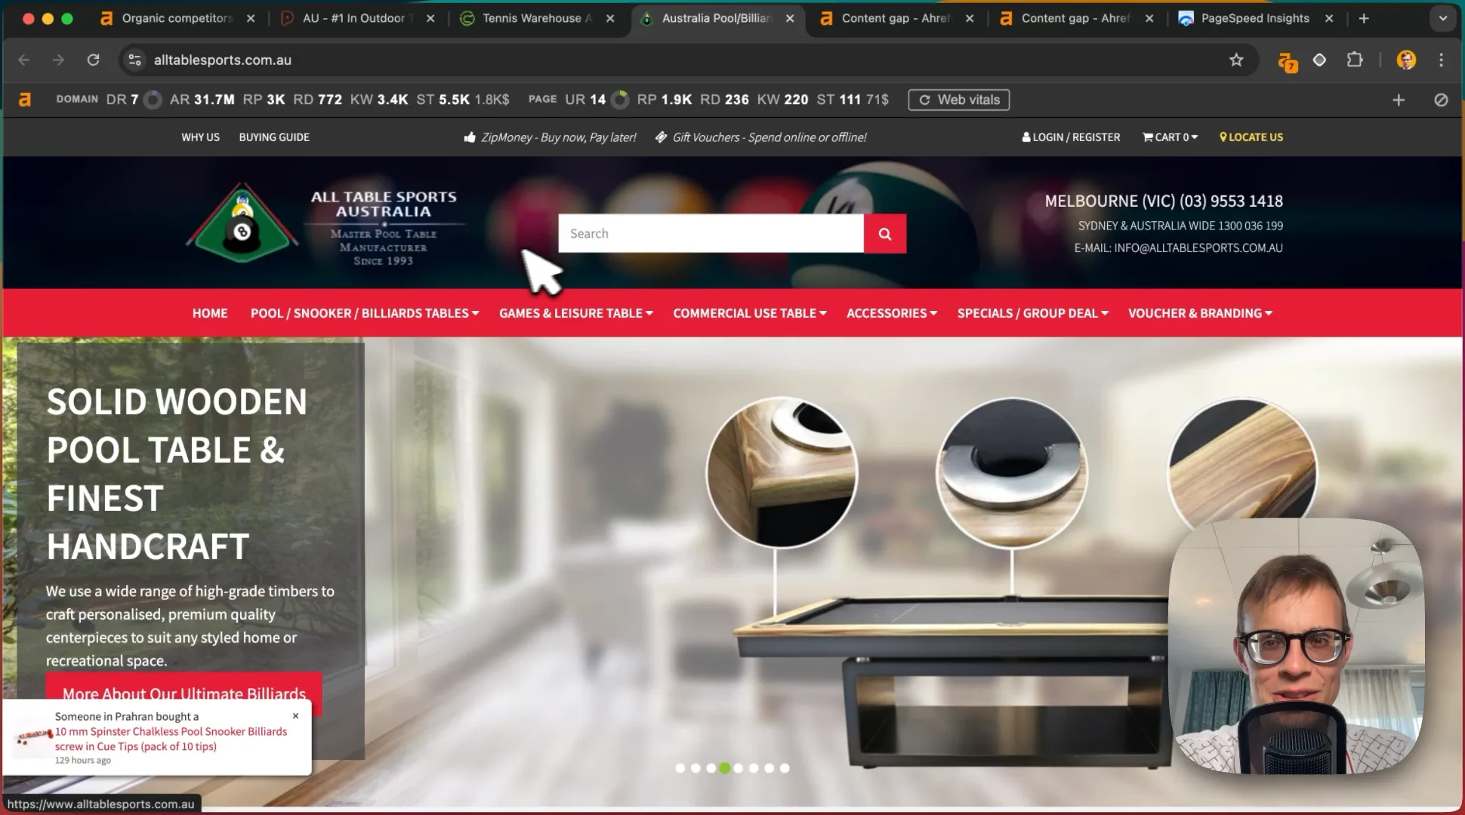Click the Ahrefs extension icon with badge
The image size is (1465, 815).
tap(1288, 61)
